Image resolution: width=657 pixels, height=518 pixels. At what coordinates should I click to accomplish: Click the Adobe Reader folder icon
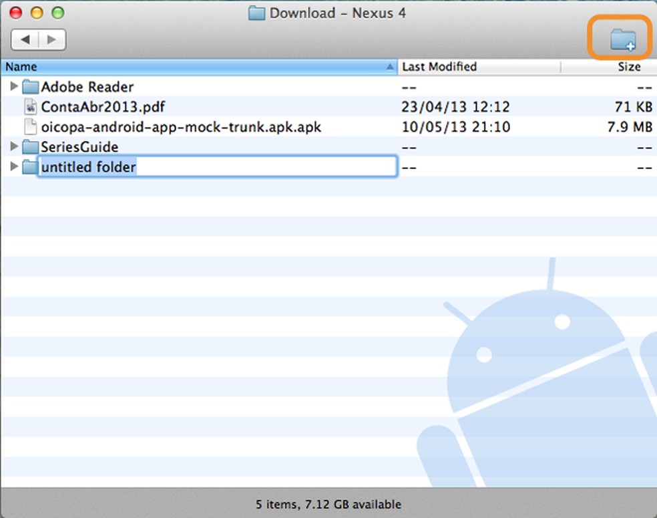(30, 87)
